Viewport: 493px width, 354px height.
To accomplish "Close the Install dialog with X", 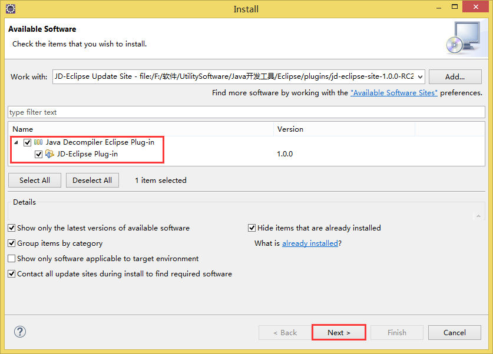I will pos(476,6).
